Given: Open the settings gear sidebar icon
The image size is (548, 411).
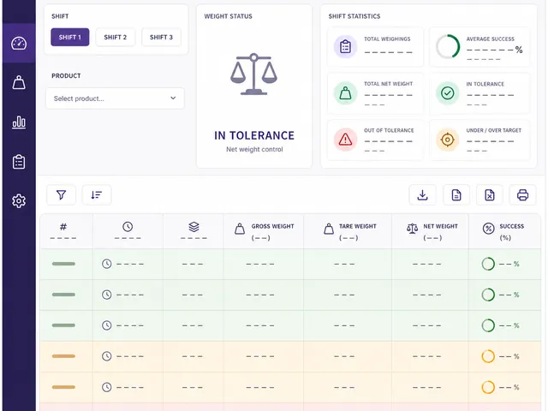Looking at the screenshot, I should coord(19,201).
